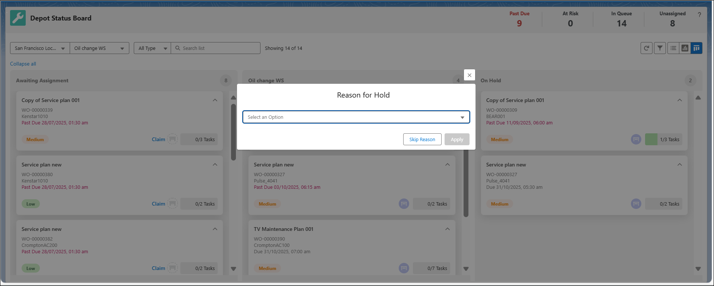
Task: Click Awaiting Assignment scroll down arrow
Action: click(234, 268)
